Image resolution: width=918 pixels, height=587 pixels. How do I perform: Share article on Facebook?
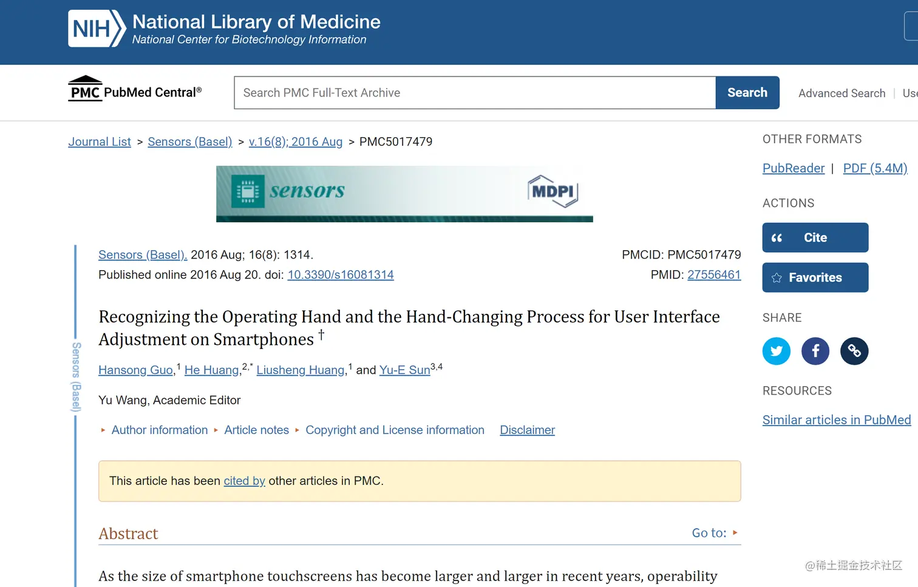tap(815, 351)
